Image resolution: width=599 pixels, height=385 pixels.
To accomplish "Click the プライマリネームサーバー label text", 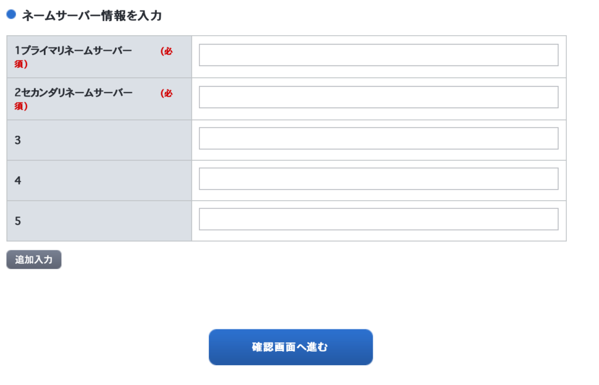I will click(77, 50).
